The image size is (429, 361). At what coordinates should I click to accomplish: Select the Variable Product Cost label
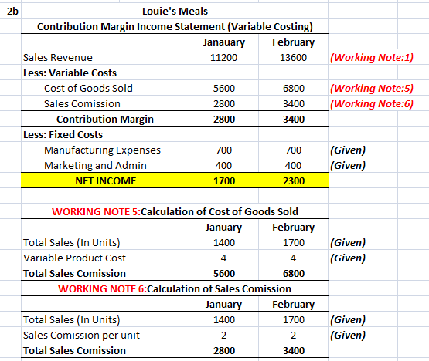pos(74,258)
